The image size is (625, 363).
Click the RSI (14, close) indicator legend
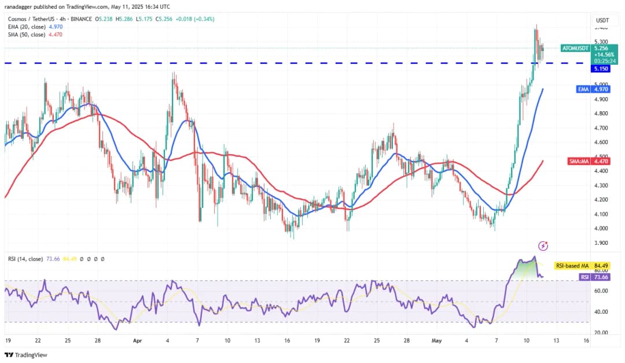click(x=23, y=259)
